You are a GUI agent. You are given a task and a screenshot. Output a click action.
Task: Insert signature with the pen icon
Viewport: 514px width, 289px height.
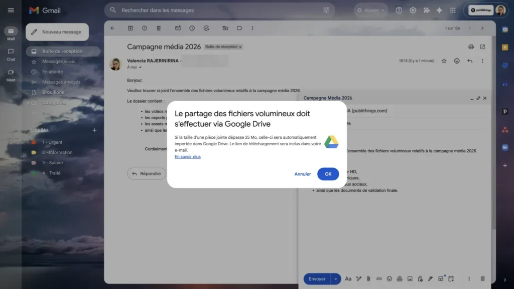click(x=430, y=279)
